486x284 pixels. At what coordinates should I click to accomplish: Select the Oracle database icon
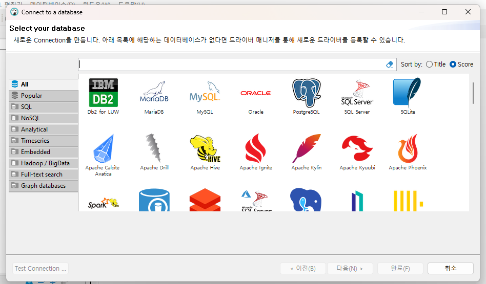coord(256,93)
